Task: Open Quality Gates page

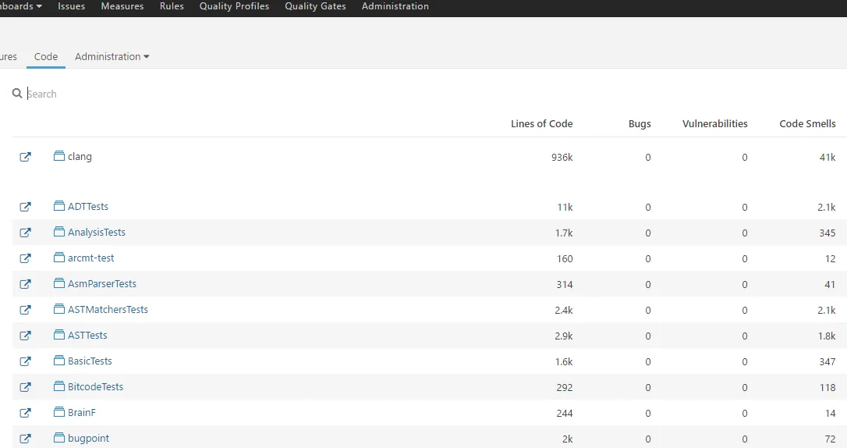Action: click(x=315, y=6)
